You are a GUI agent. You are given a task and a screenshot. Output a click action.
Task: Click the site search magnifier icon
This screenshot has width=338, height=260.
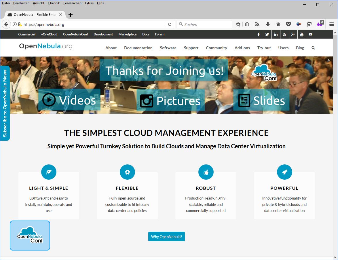[x=313, y=48]
